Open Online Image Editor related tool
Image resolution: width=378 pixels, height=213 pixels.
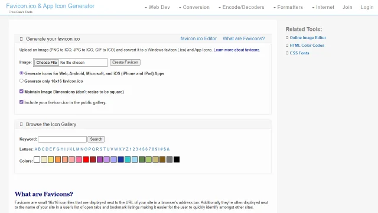[x=308, y=38]
